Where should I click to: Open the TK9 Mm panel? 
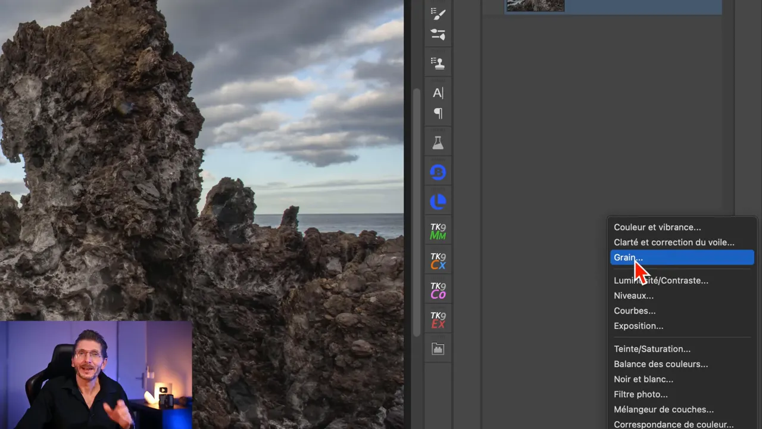[438, 230]
